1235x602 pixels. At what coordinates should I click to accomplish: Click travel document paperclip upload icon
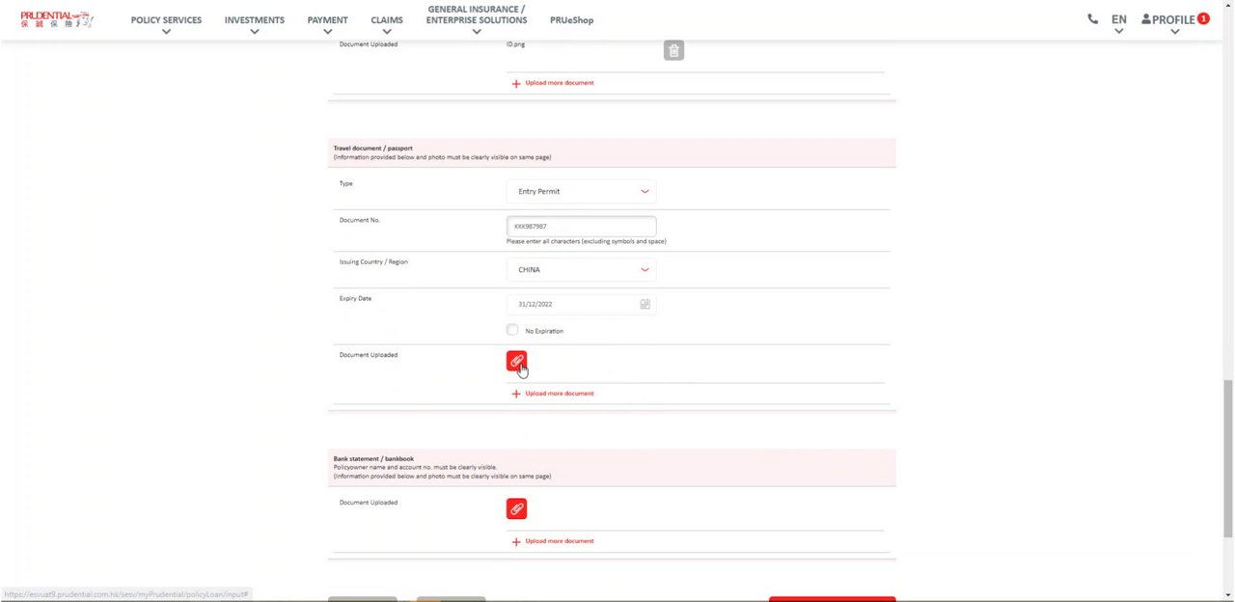(516, 361)
